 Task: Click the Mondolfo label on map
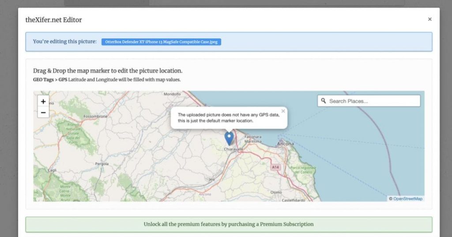pos(172,94)
